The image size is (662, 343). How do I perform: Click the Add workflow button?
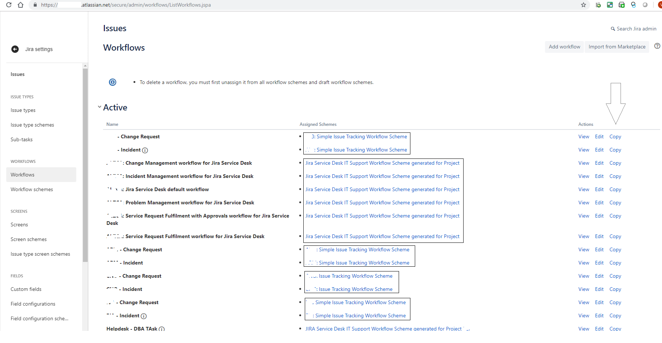pos(564,47)
